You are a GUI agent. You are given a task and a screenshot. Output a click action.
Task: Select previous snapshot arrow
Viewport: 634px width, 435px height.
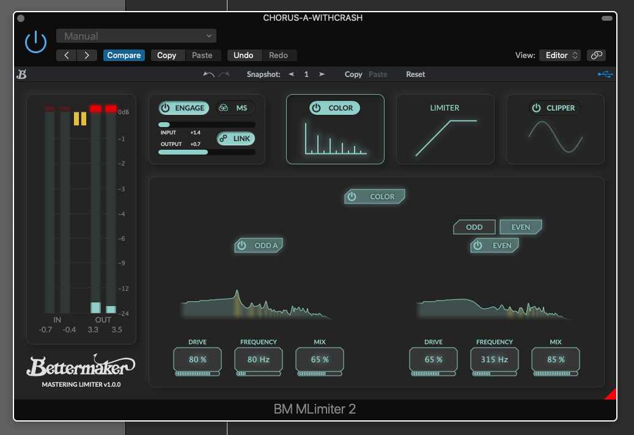click(x=291, y=75)
